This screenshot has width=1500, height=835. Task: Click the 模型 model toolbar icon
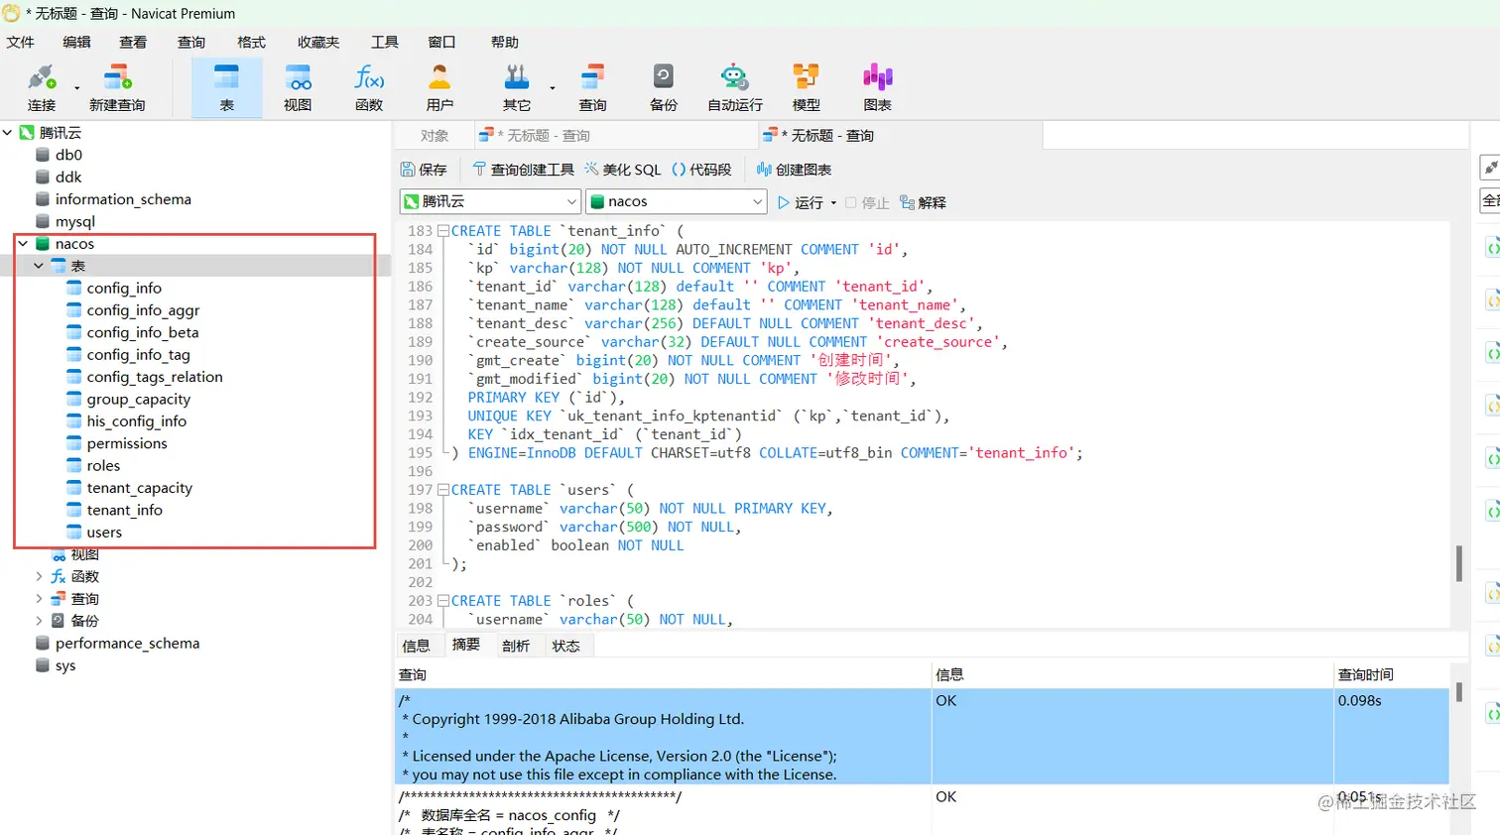click(807, 87)
